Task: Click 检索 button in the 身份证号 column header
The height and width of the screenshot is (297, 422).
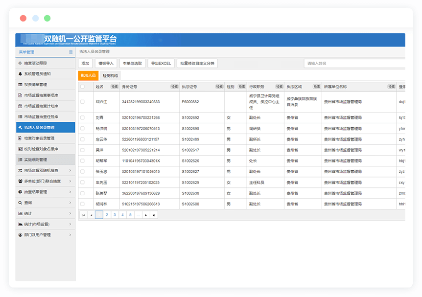Action: 174,87
